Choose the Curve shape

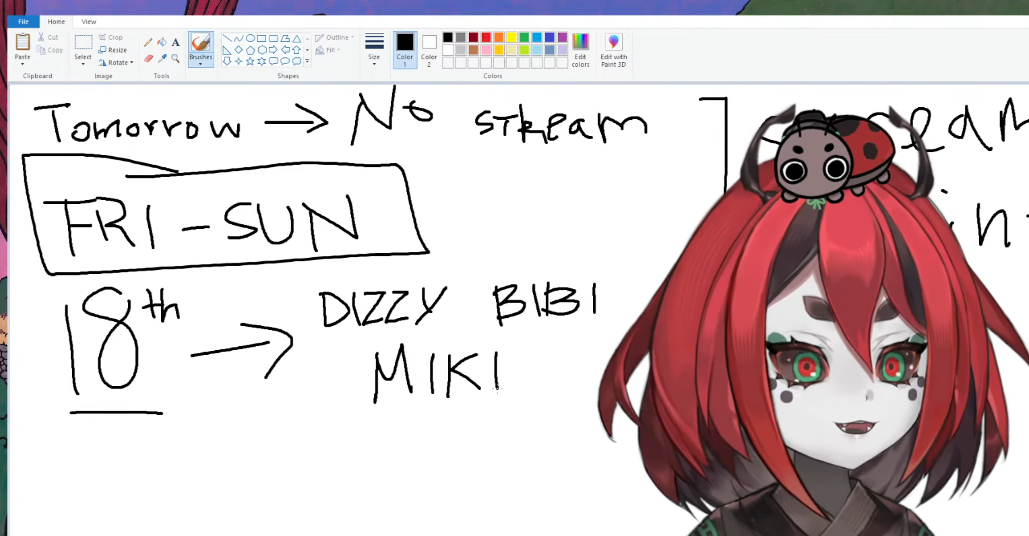coord(239,38)
